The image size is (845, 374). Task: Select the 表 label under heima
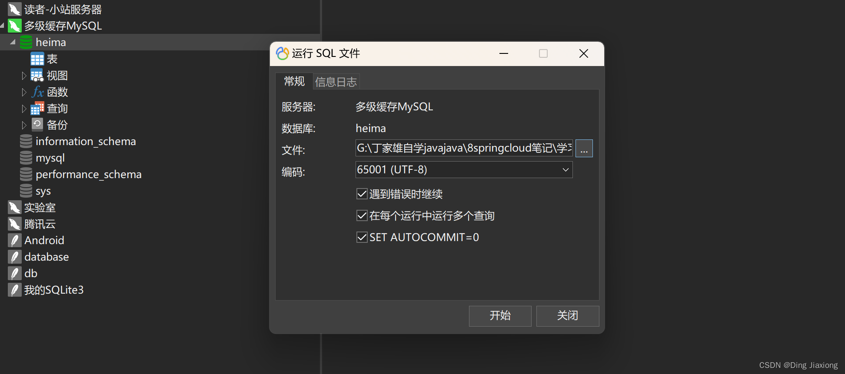pyautogui.click(x=52, y=59)
